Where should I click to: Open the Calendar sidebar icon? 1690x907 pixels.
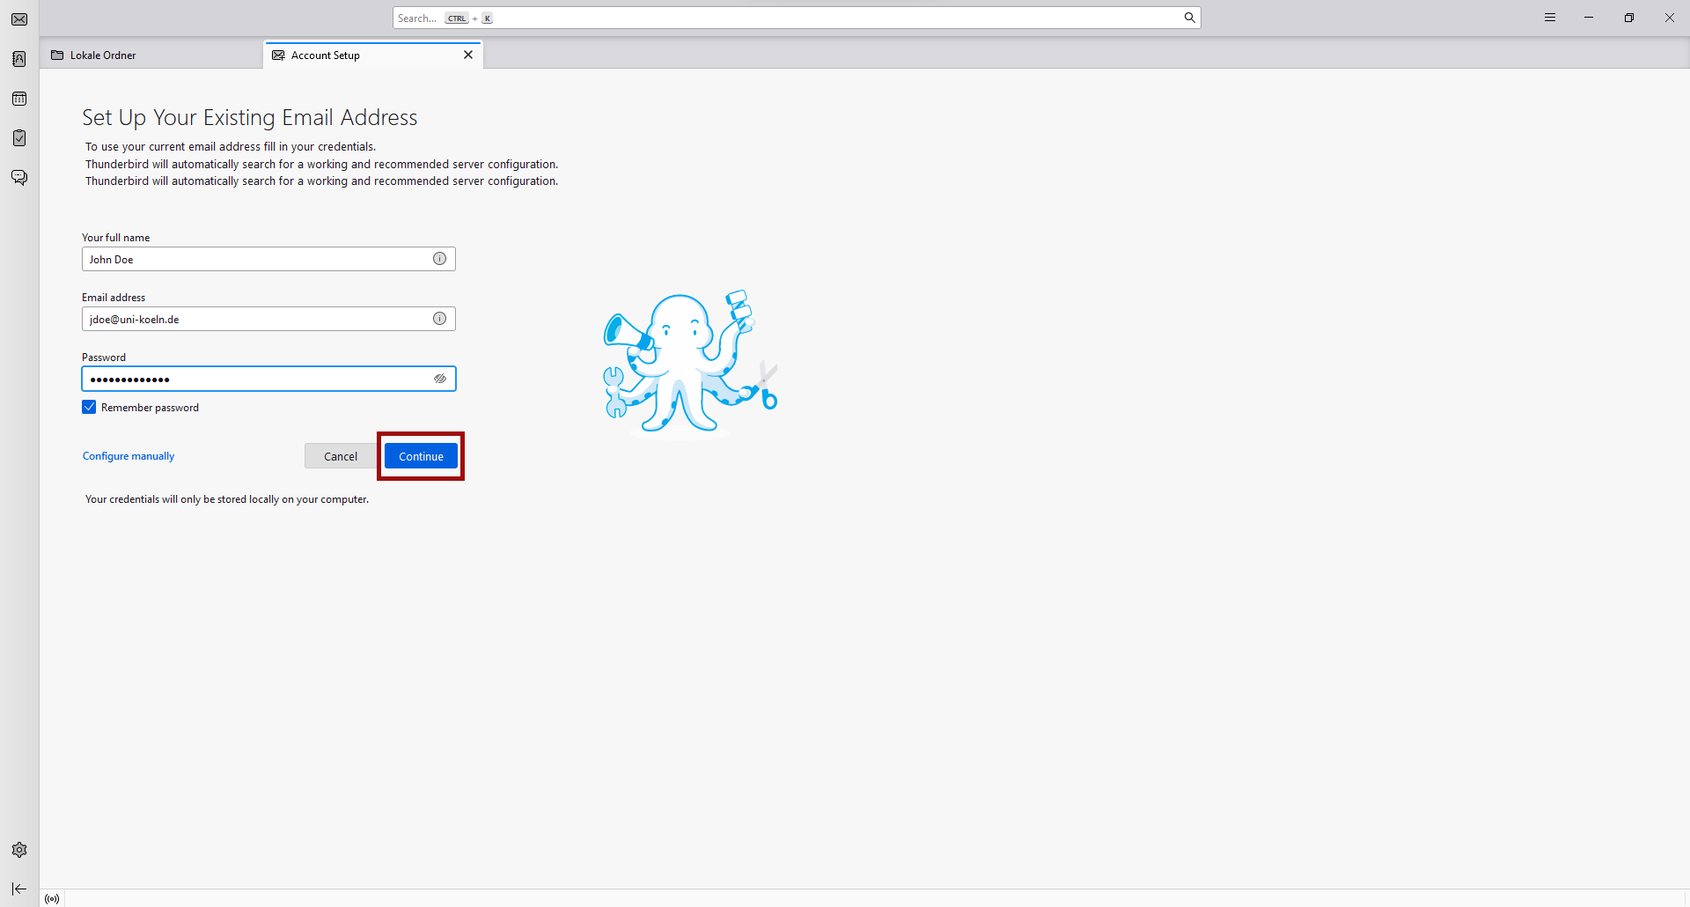tap(19, 99)
